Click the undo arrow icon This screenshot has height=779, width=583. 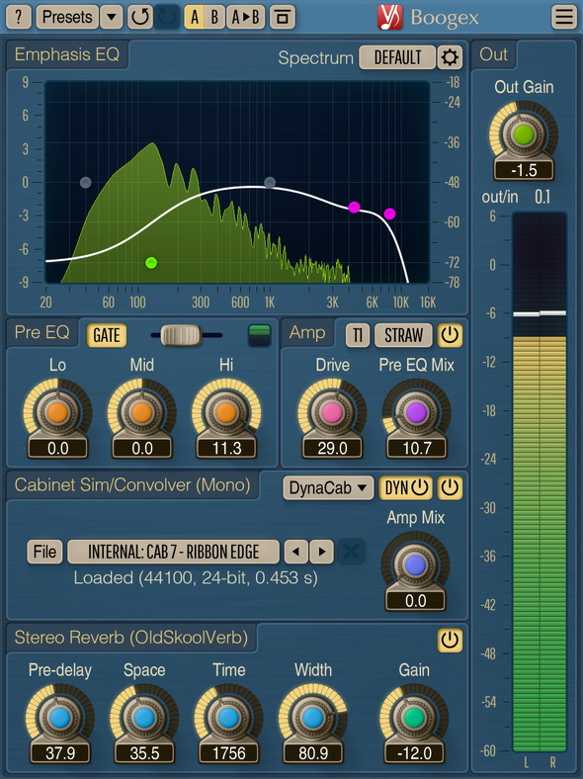140,17
